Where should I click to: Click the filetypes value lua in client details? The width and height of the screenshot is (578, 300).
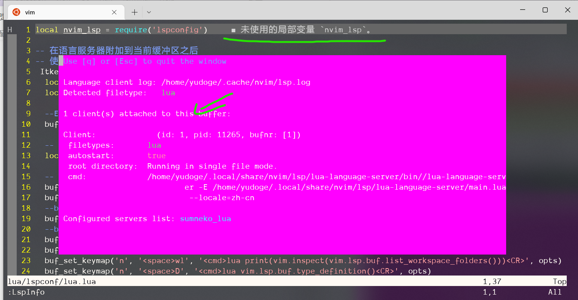coord(154,145)
